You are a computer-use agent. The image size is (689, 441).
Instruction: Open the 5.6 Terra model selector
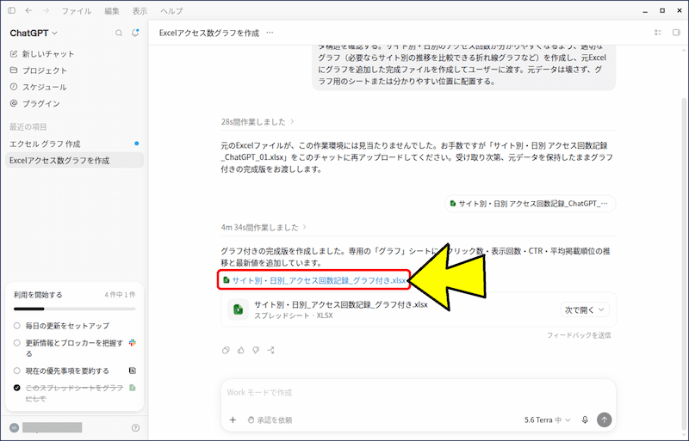[x=547, y=420]
